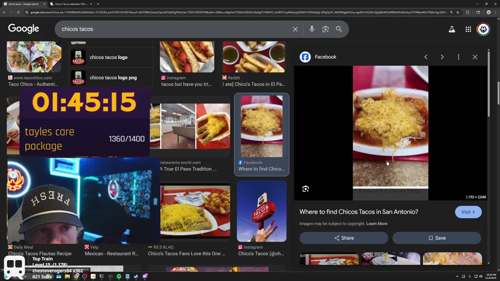Click the Share button
The height and width of the screenshot is (281, 500).
344,238
